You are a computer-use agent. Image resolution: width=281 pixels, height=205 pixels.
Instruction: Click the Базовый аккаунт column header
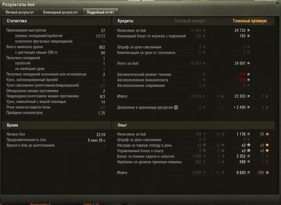point(190,21)
